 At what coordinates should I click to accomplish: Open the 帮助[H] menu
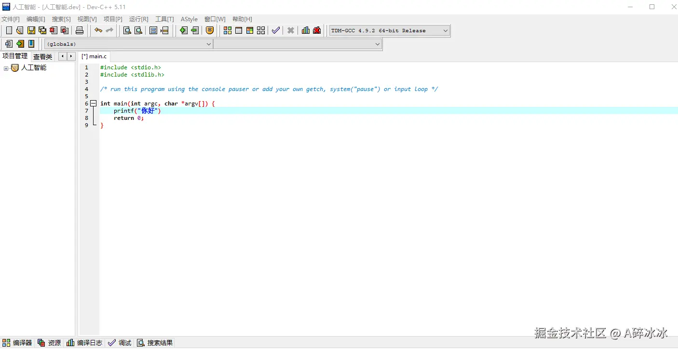coord(242,19)
